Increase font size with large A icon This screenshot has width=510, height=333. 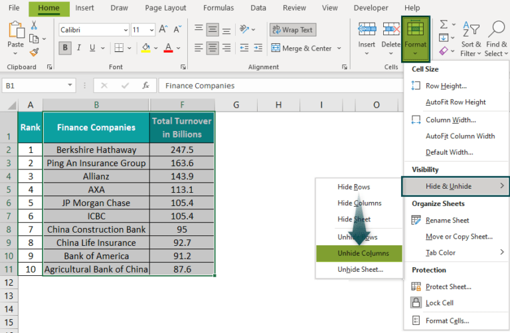click(x=163, y=30)
